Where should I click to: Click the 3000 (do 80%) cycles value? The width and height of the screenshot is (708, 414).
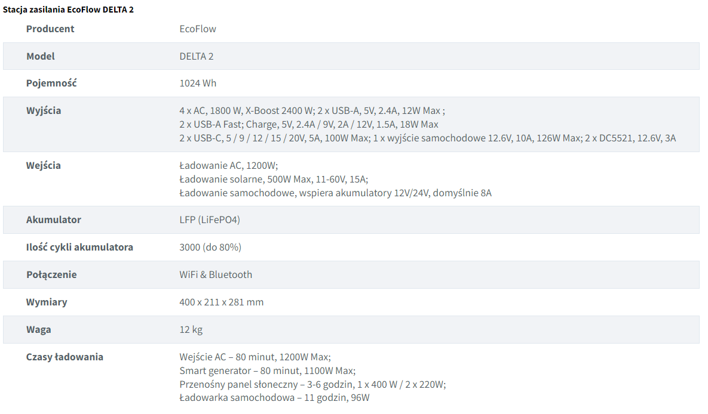click(x=210, y=248)
